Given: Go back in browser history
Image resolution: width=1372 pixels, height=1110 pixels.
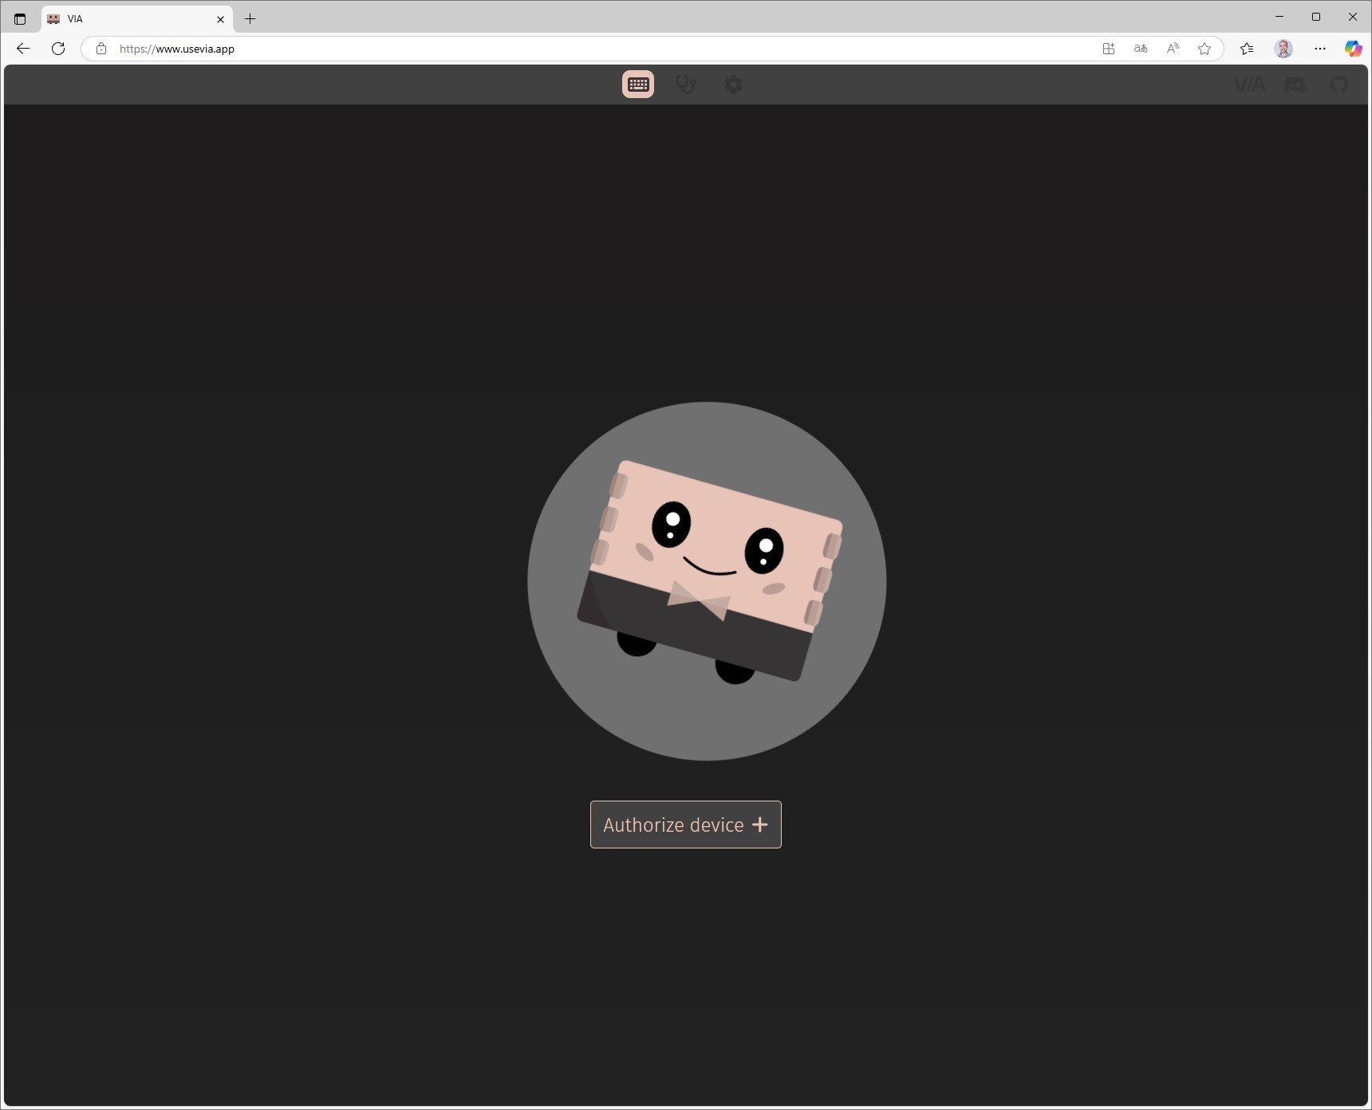Looking at the screenshot, I should click(23, 49).
